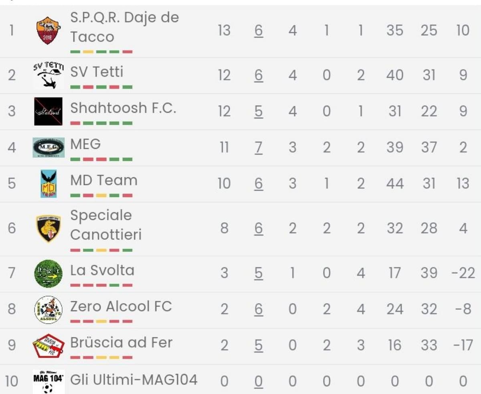Select the MEG oval badge
The image size is (481, 394).
(48, 147)
